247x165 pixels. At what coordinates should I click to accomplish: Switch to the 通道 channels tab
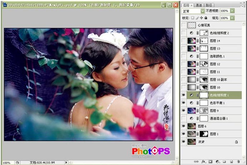(199, 5)
